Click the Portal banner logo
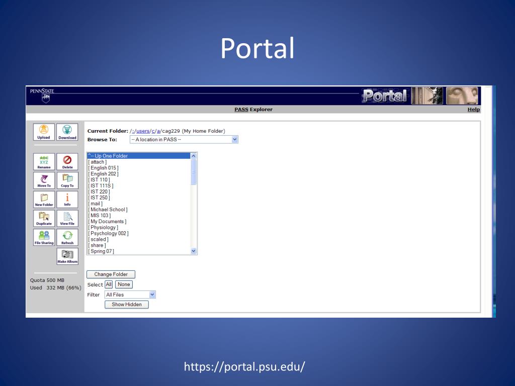This screenshot has width=515, height=386. coord(385,95)
